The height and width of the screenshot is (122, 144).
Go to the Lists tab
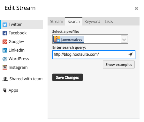click(109, 22)
